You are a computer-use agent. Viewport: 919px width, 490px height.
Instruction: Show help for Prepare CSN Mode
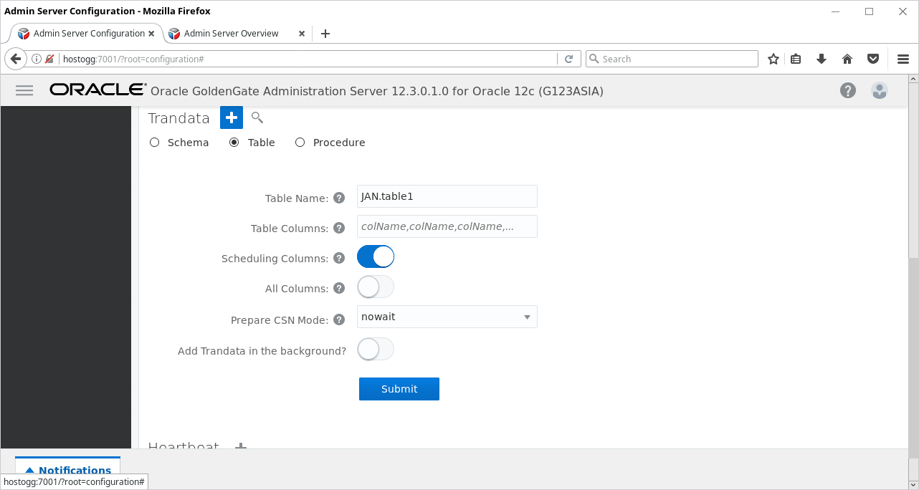pyautogui.click(x=340, y=320)
